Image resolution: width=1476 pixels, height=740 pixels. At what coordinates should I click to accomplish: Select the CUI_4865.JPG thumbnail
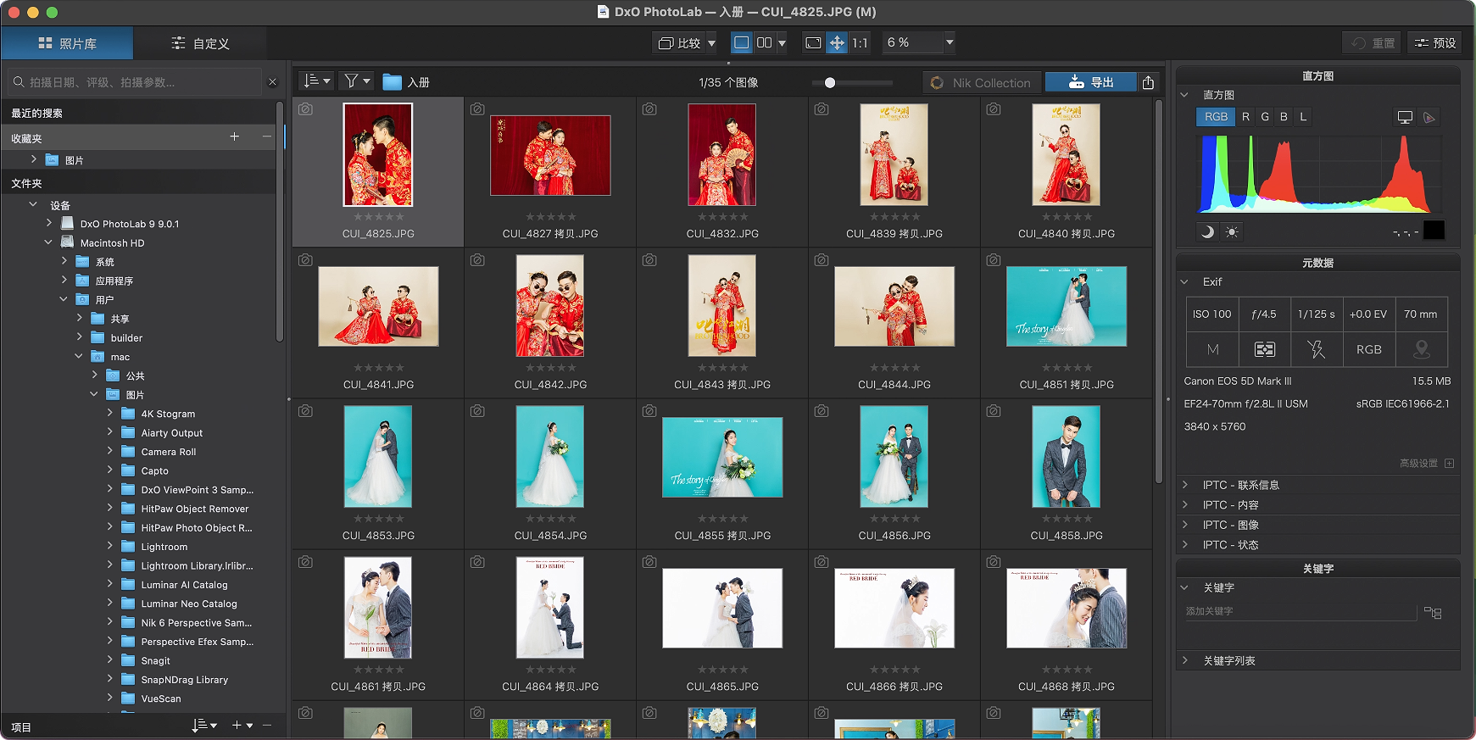tap(722, 608)
